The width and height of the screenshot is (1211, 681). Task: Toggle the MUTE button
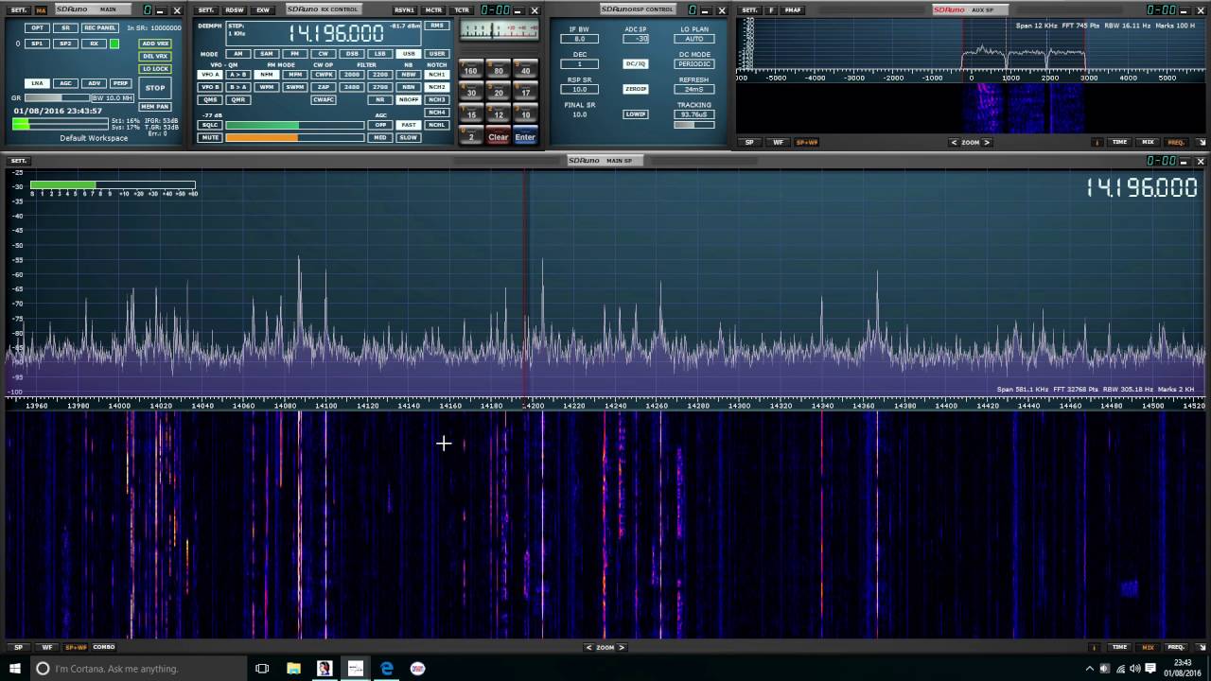[x=209, y=137]
